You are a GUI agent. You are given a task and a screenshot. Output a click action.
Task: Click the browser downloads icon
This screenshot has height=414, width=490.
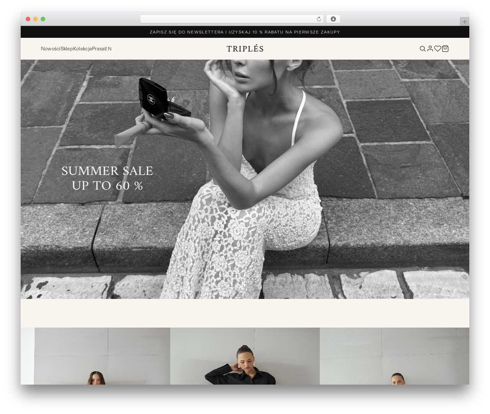[333, 19]
